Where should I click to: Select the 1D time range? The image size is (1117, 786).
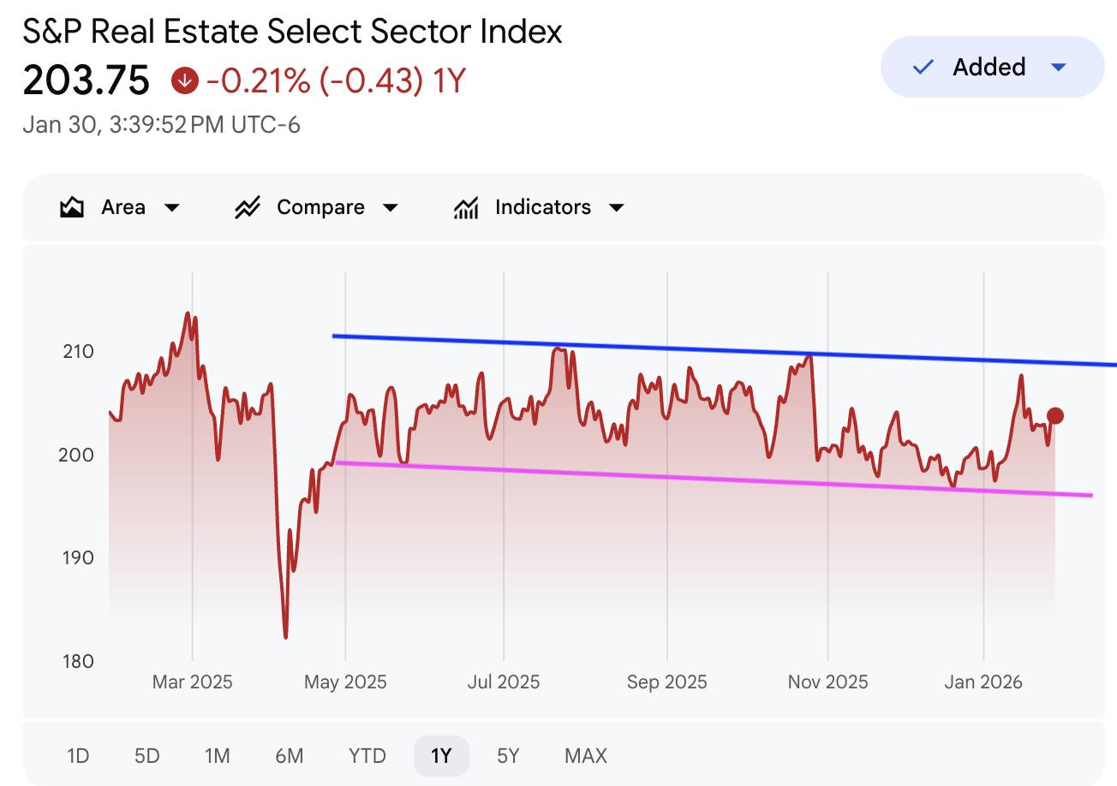[78, 756]
